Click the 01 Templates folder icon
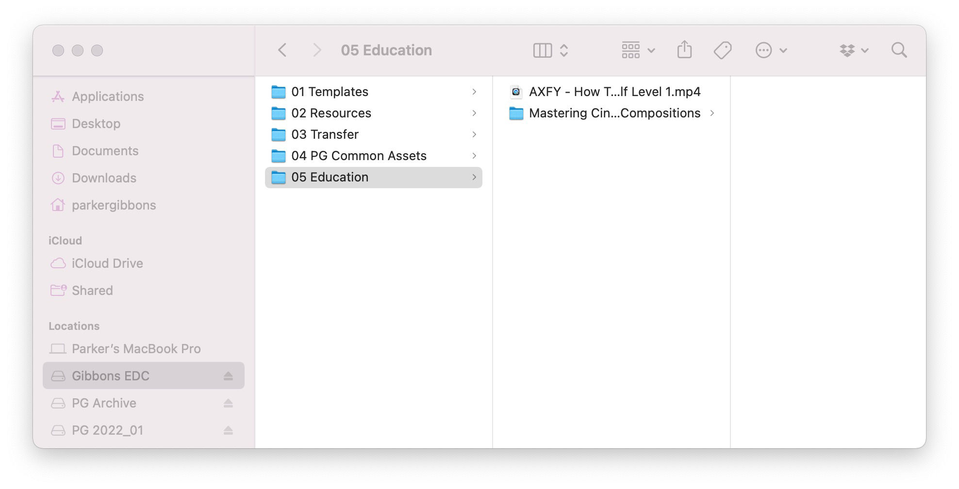The image size is (959, 489). [278, 92]
